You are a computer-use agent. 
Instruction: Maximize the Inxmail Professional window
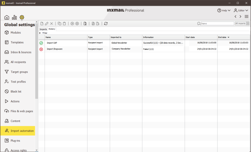click(238, 3)
